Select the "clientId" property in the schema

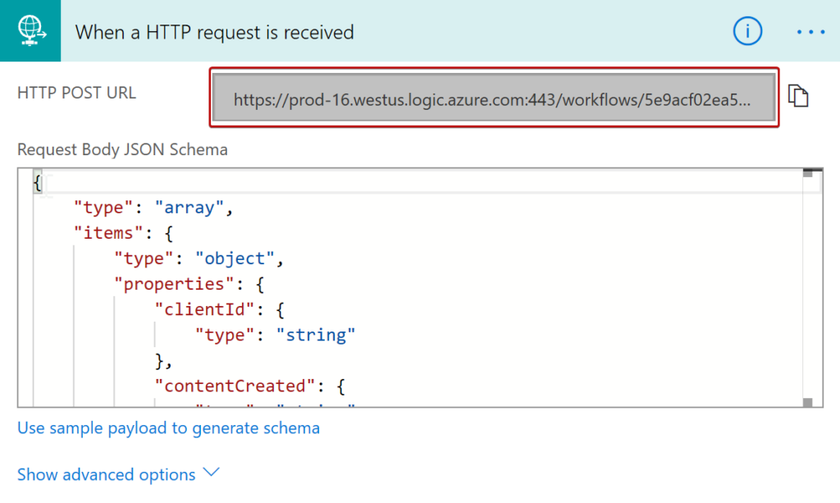tap(184, 309)
